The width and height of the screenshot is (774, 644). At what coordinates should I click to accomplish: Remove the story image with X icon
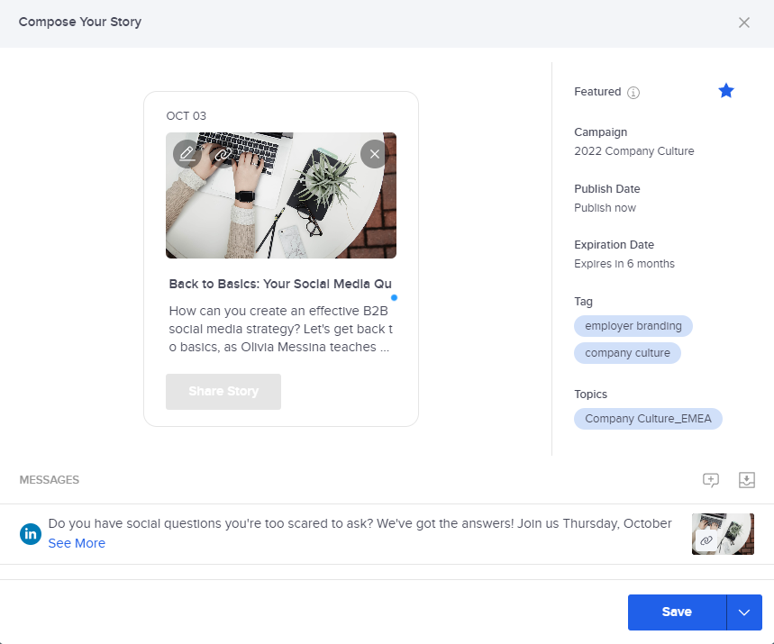374,154
